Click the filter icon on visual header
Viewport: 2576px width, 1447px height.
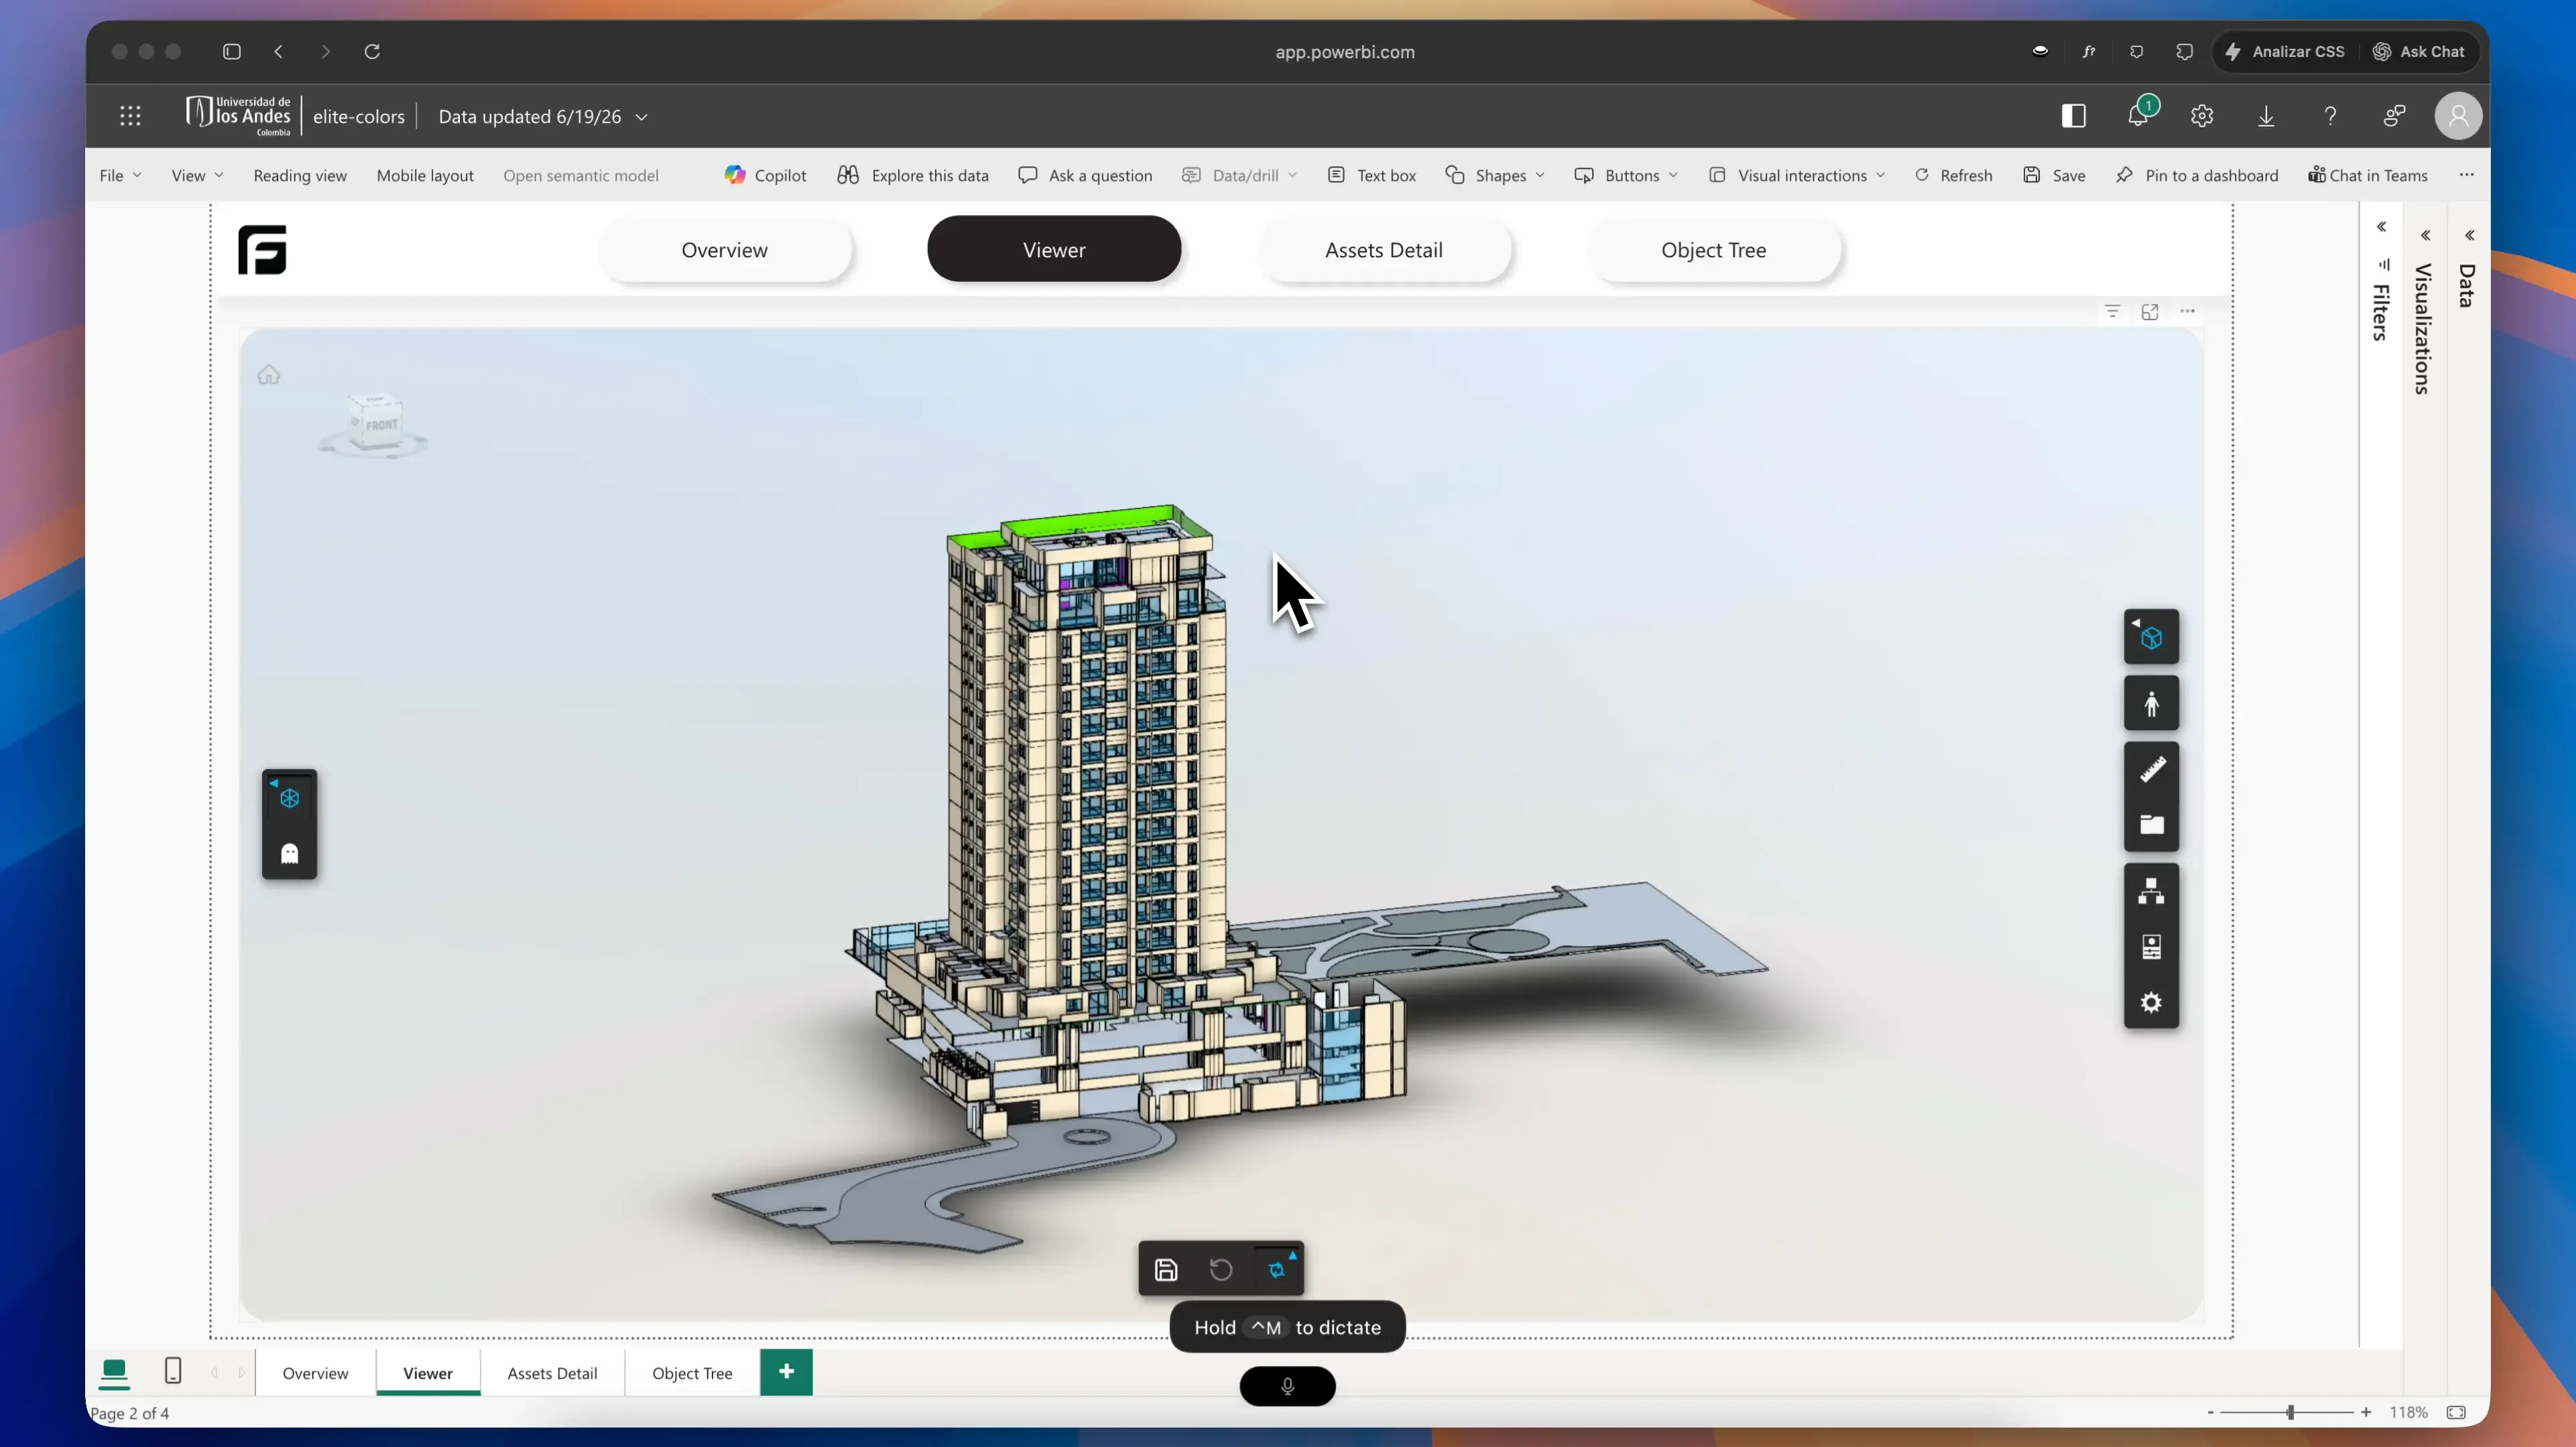click(2112, 312)
